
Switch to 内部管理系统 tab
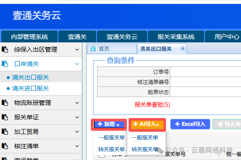coord(29,37)
